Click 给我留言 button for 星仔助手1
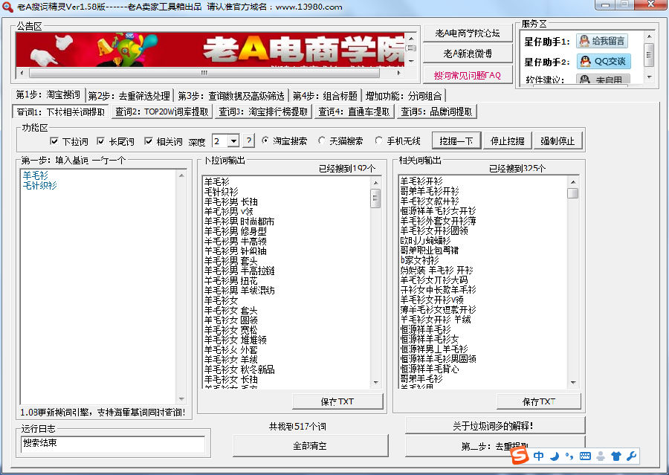669x475 pixels. [602, 42]
